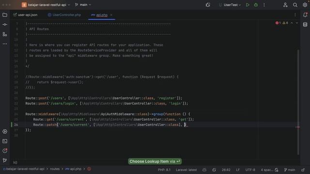This screenshot has width=310, height=174.
Task: Click the patch method on line 26
Action: click(52, 125)
